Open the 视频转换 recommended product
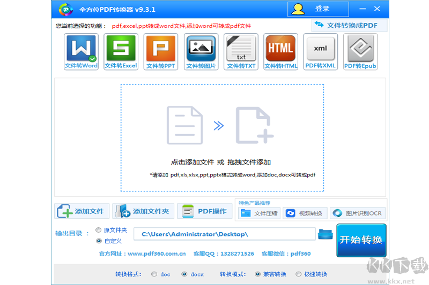 coord(305,213)
